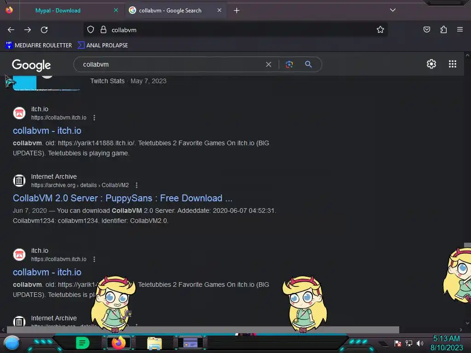Click the scrollbar right arrow
Screen dimensions: 471x353
(x=461, y=330)
